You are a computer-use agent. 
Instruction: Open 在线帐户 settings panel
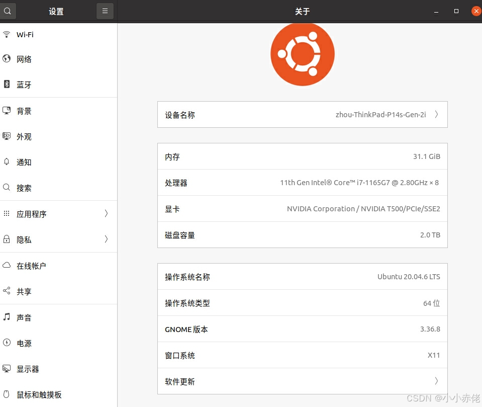tap(58, 266)
